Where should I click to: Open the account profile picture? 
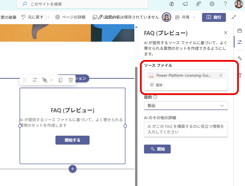pyautogui.click(x=238, y=4)
